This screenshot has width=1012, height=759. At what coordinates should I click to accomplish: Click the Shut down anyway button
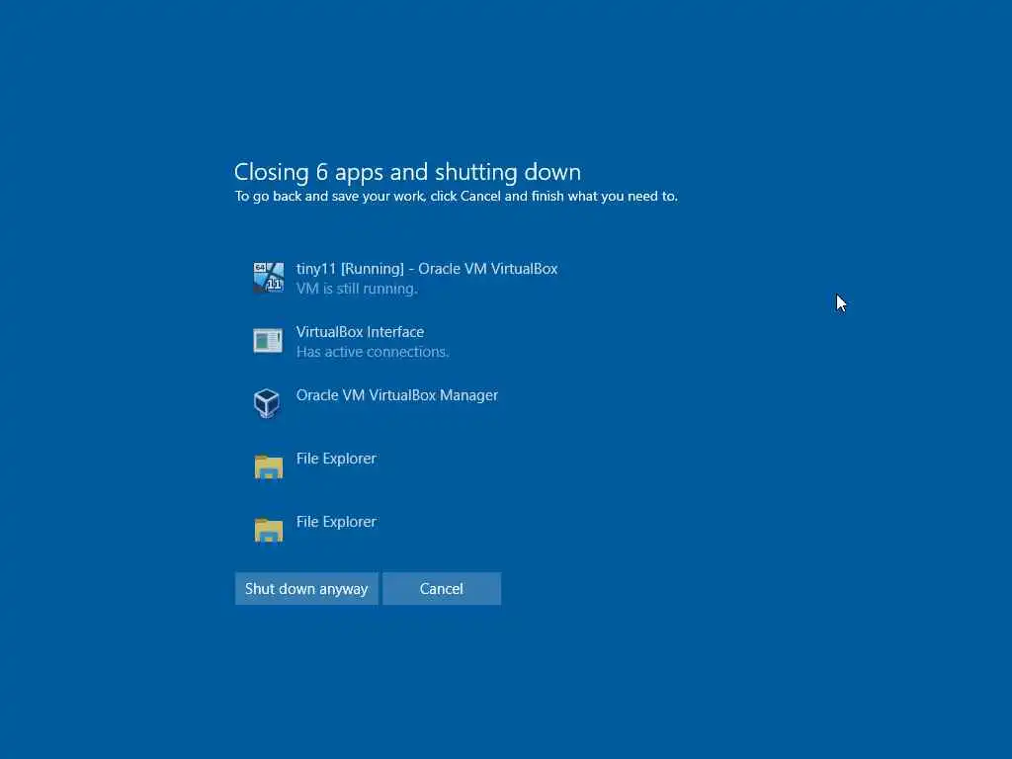(x=306, y=589)
